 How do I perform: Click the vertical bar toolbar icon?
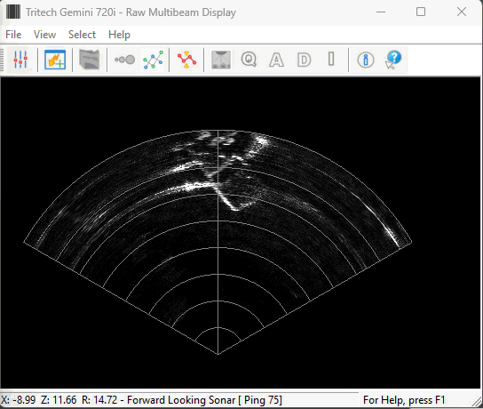click(x=331, y=59)
